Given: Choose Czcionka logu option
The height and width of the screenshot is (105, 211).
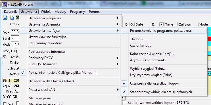Looking at the screenshot, I should pyautogui.click(x=164, y=45).
